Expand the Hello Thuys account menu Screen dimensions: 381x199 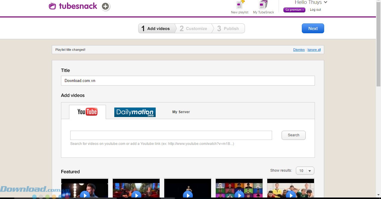click(x=311, y=3)
